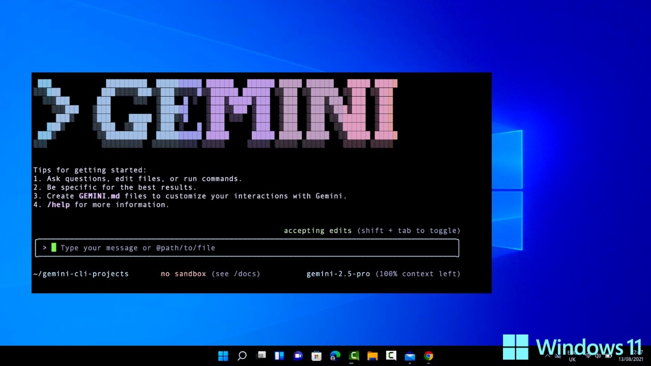This screenshot has height=366, width=651.
Task: Click the green cursor block in the prompt
Action: [54, 248]
